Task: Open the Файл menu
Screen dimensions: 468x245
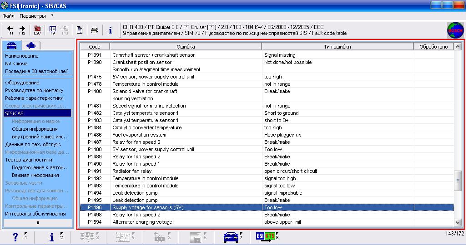Action: point(8,16)
